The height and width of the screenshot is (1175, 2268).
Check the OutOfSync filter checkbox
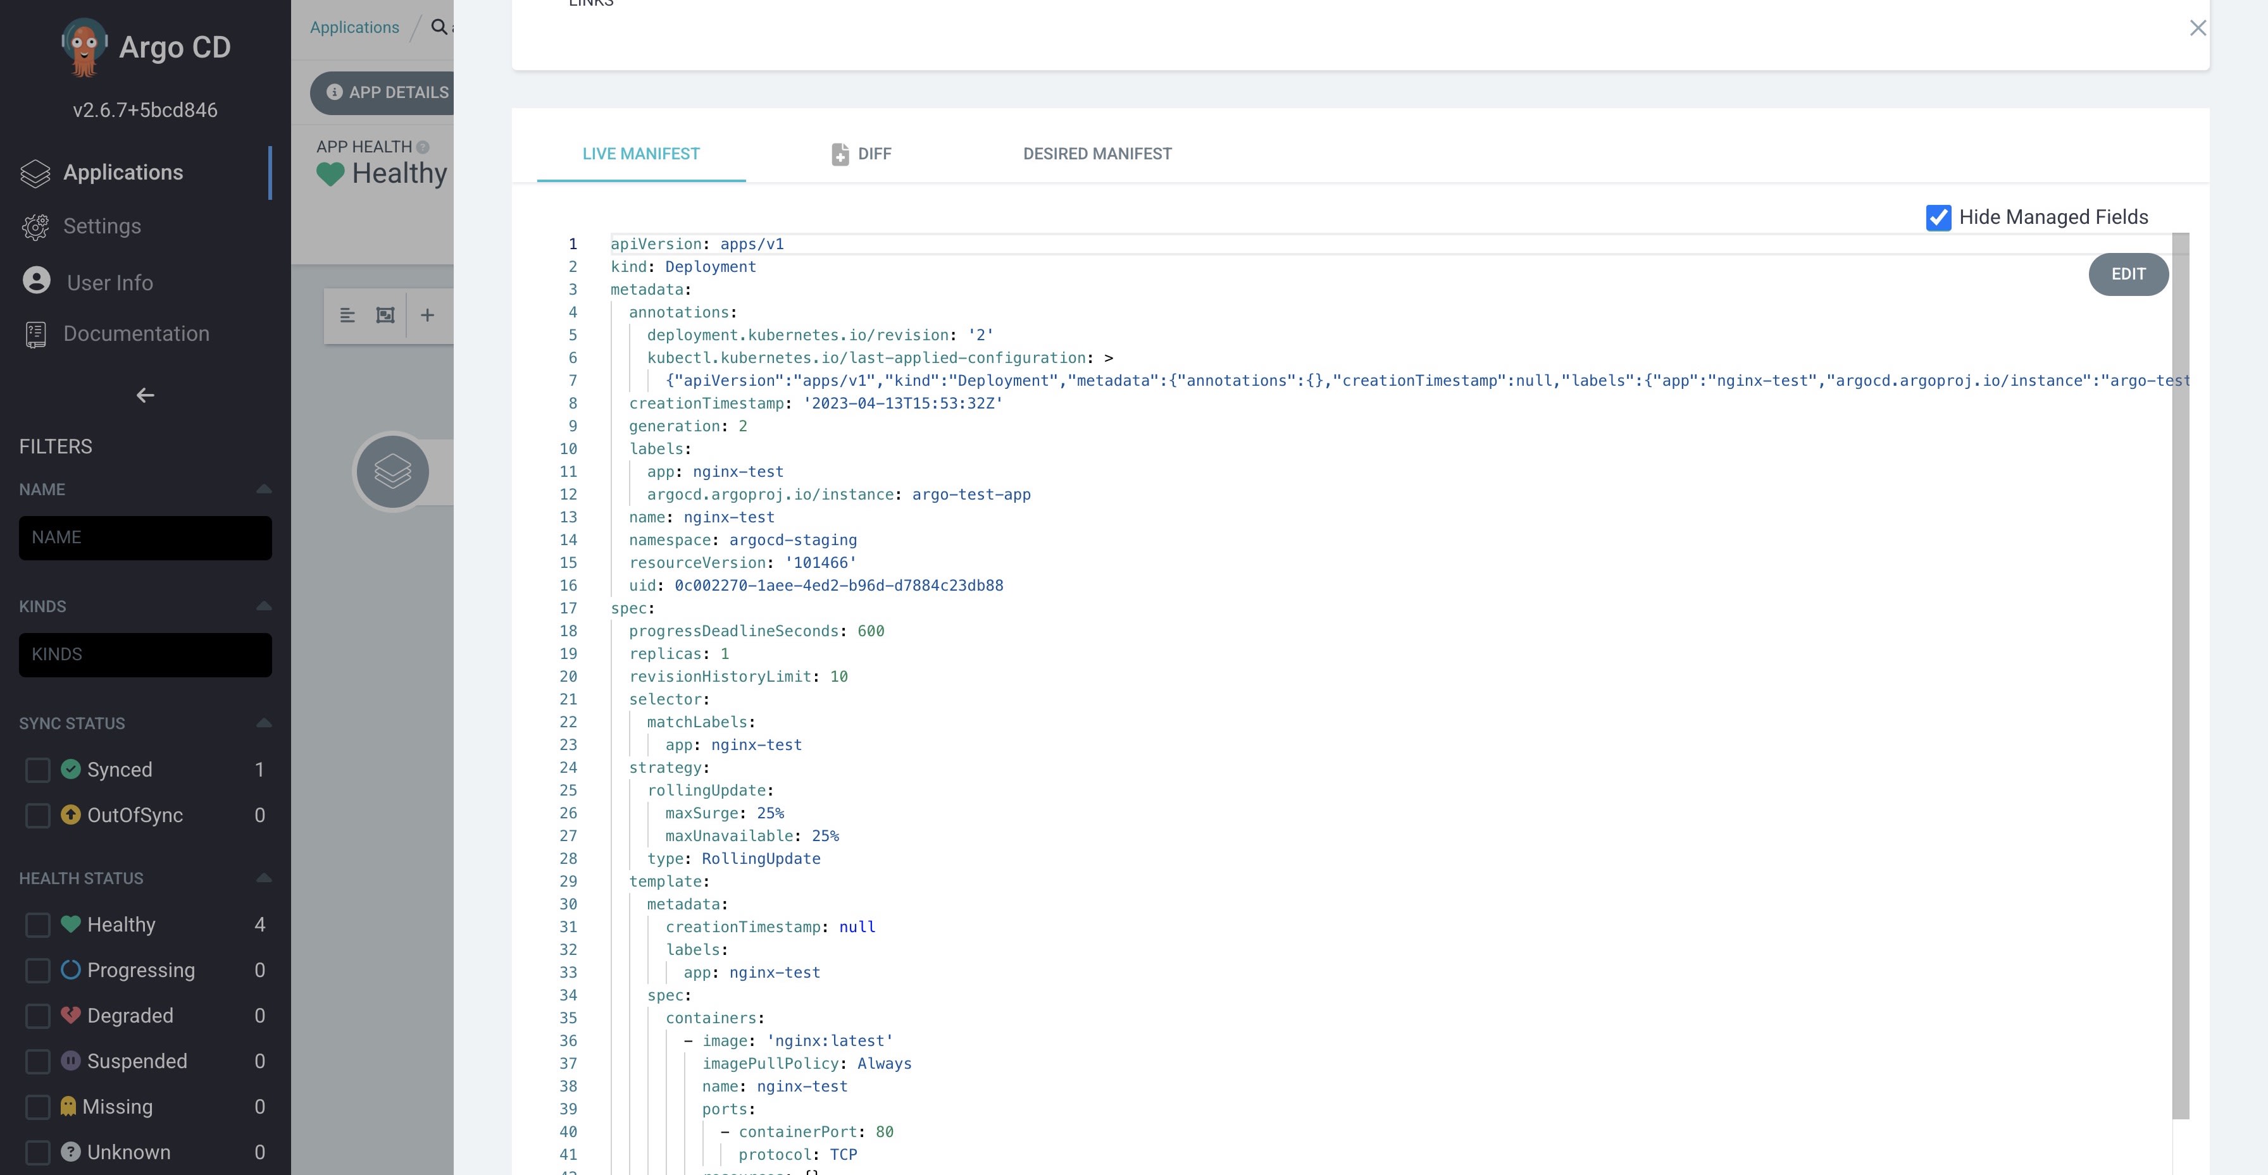38,816
